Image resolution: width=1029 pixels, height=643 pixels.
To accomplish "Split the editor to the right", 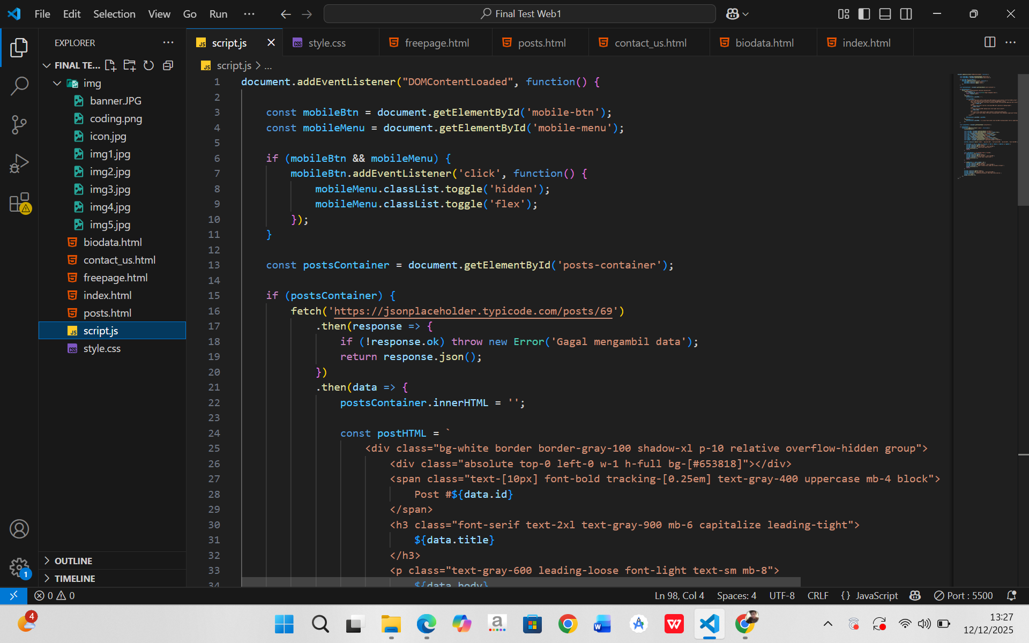I will (x=990, y=42).
